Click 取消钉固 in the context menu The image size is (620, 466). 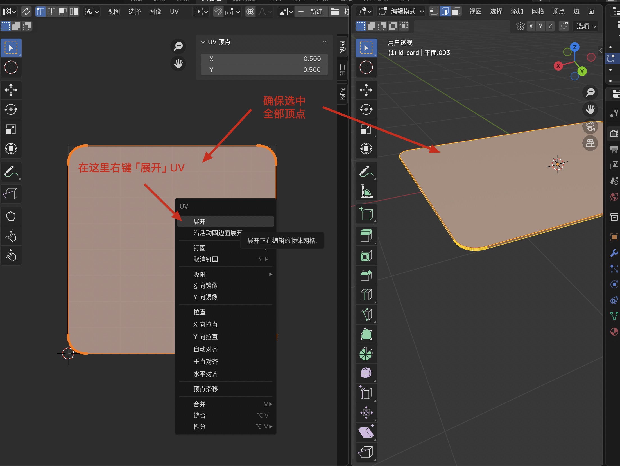coord(206,259)
